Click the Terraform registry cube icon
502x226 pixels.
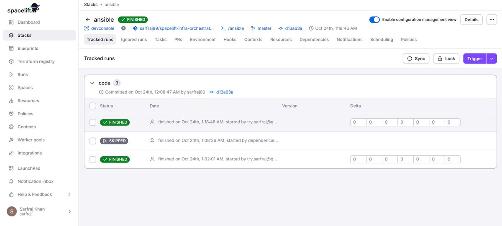(x=11, y=61)
